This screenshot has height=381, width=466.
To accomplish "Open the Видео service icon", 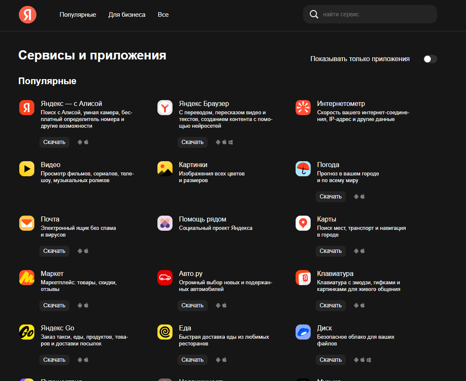I will click(27, 169).
